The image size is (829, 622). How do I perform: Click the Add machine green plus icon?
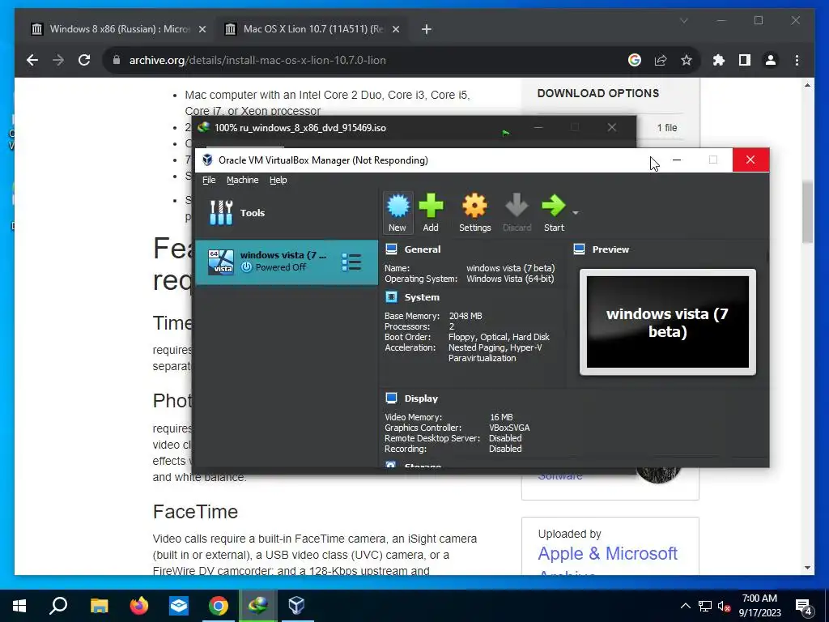(431, 213)
